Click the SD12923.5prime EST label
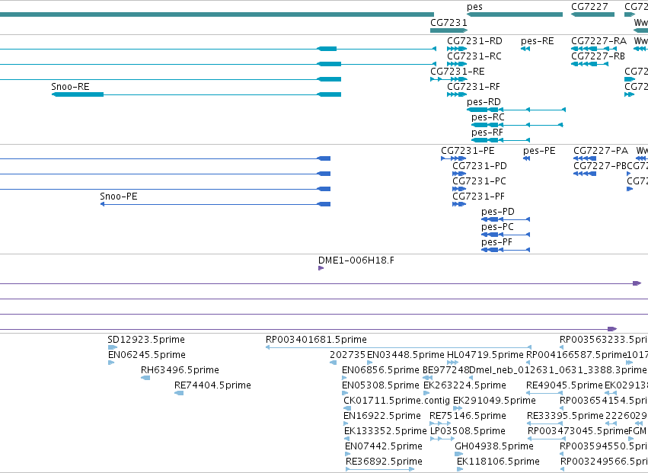Image resolution: width=648 pixels, height=473 pixels. click(x=146, y=340)
